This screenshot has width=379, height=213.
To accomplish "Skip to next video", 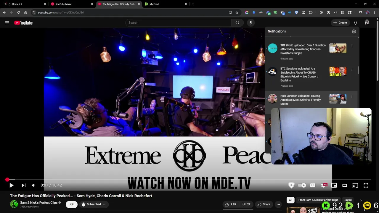I will click(x=23, y=185).
